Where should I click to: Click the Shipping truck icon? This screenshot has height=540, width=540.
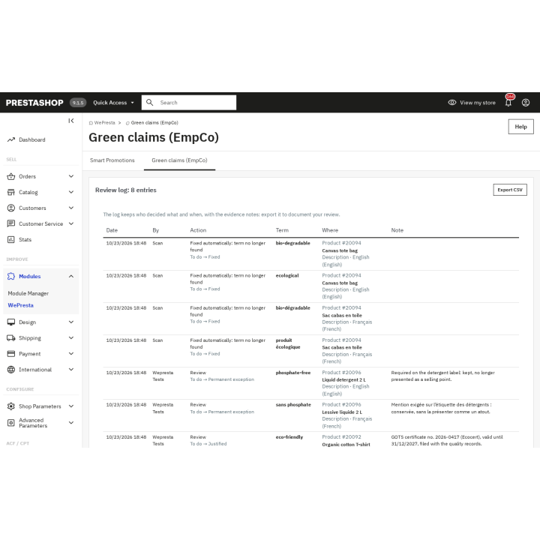(11, 338)
